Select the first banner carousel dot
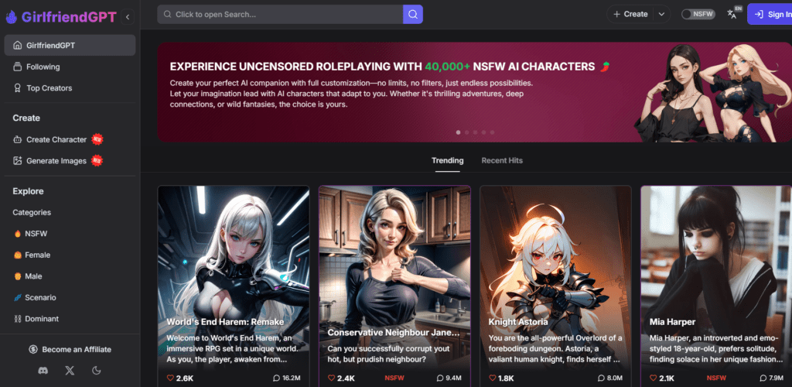Viewport: 792px width, 387px height. tap(458, 132)
